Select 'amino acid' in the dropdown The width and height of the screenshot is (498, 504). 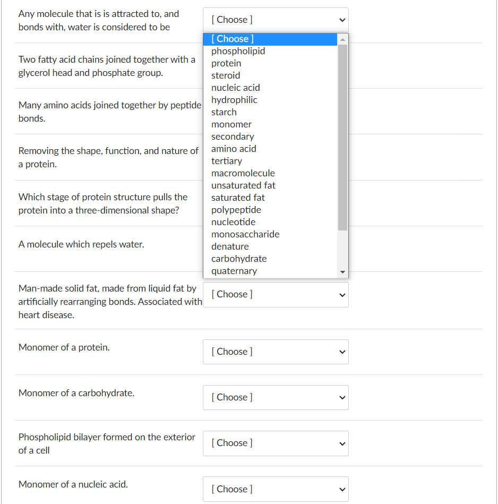[x=270, y=149]
